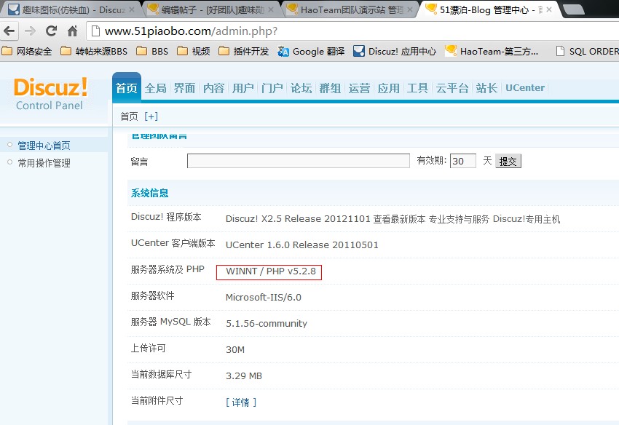Image resolution: width=619 pixels, height=425 pixels.
Task: Click the 有效期 days input field
Action: [x=462, y=161]
